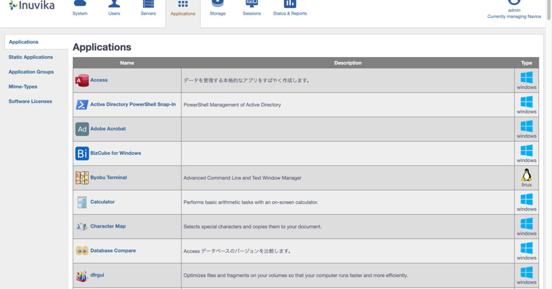
Task: Click the Adobe Acrobat Ad icon
Action: (x=82, y=129)
